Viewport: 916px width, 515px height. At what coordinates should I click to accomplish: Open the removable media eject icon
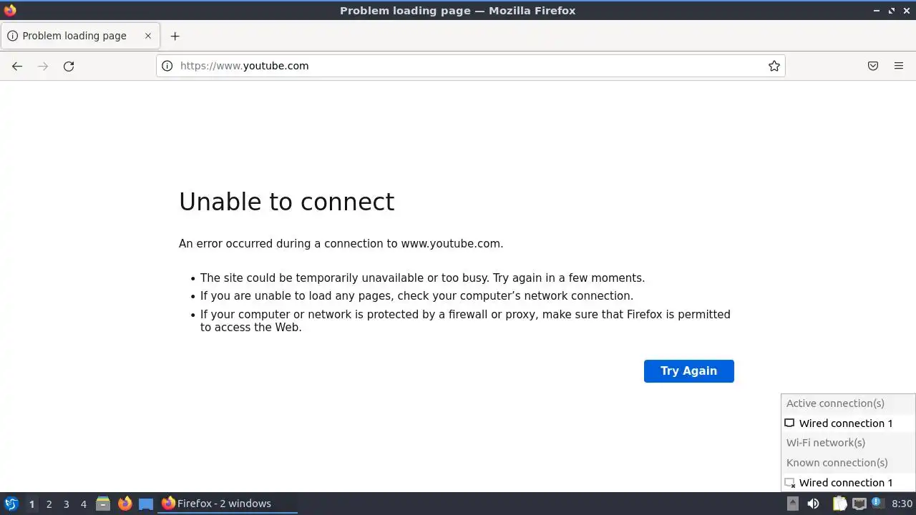point(792,504)
